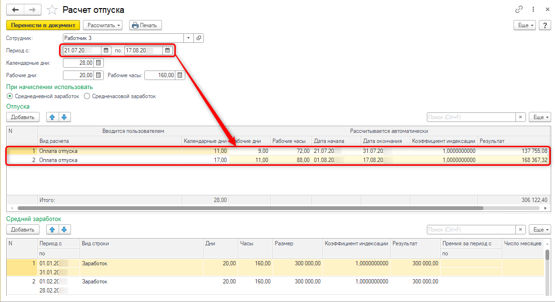Copy link to this form
This screenshot has width=555, height=302.
click(x=519, y=10)
